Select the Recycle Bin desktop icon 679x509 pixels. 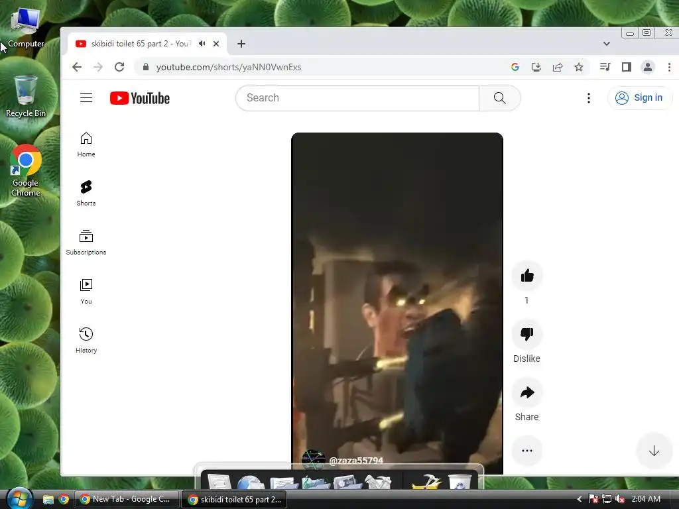[26, 96]
